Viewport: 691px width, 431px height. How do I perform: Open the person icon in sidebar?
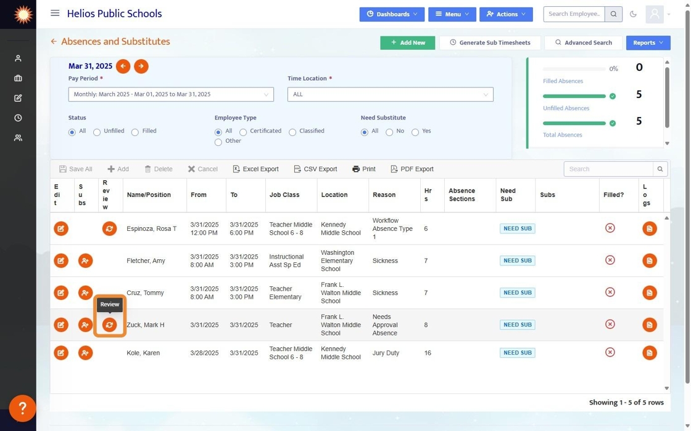click(x=18, y=58)
